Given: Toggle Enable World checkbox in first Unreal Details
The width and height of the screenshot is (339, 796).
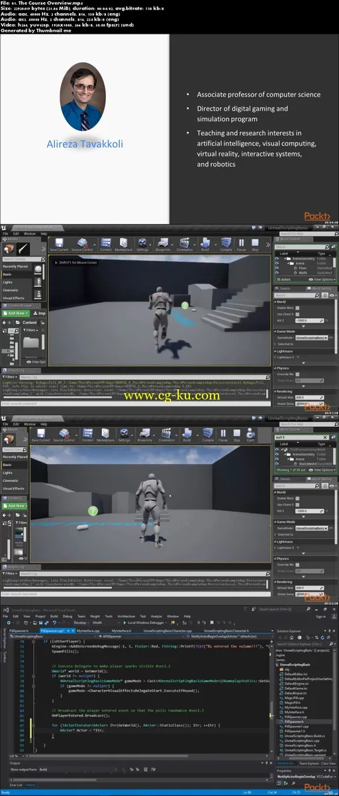Looking at the screenshot, I should click(x=298, y=308).
